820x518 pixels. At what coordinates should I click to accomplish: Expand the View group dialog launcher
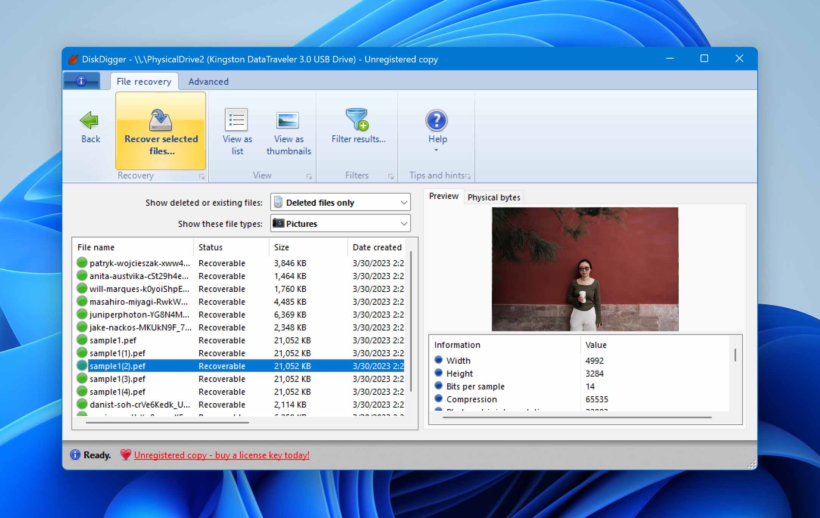(309, 177)
